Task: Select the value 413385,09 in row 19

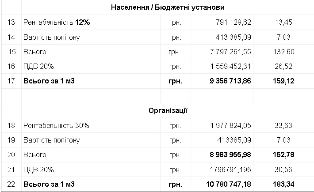Action: pyautogui.click(x=233, y=140)
